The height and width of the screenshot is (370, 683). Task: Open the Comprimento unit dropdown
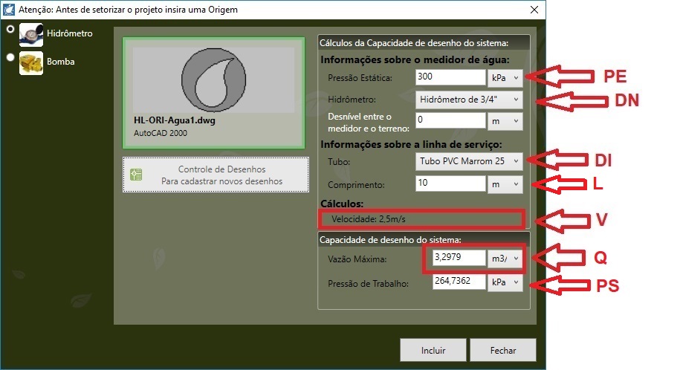pyautogui.click(x=505, y=183)
